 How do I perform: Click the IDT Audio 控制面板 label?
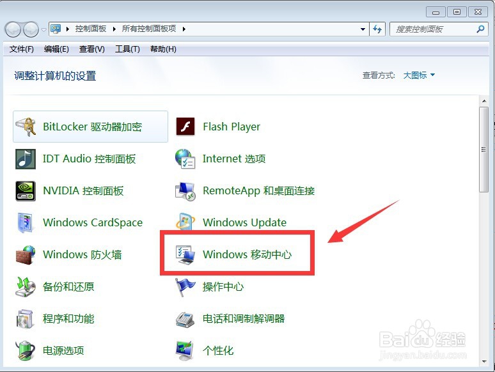point(89,159)
